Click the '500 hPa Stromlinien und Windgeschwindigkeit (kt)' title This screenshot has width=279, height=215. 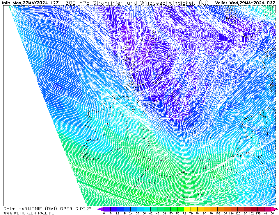point(137,3)
